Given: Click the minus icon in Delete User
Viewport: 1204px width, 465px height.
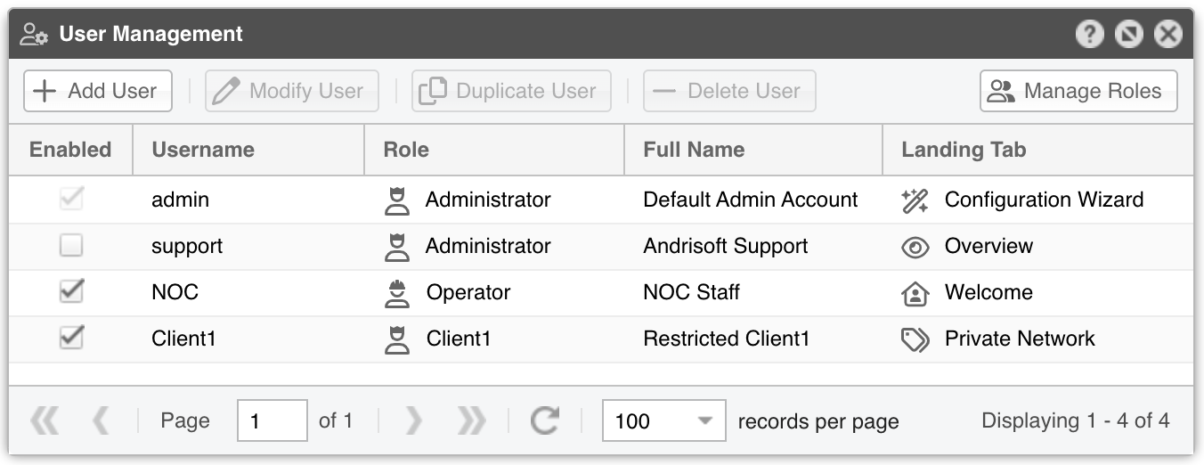Looking at the screenshot, I should pyautogui.click(x=663, y=91).
